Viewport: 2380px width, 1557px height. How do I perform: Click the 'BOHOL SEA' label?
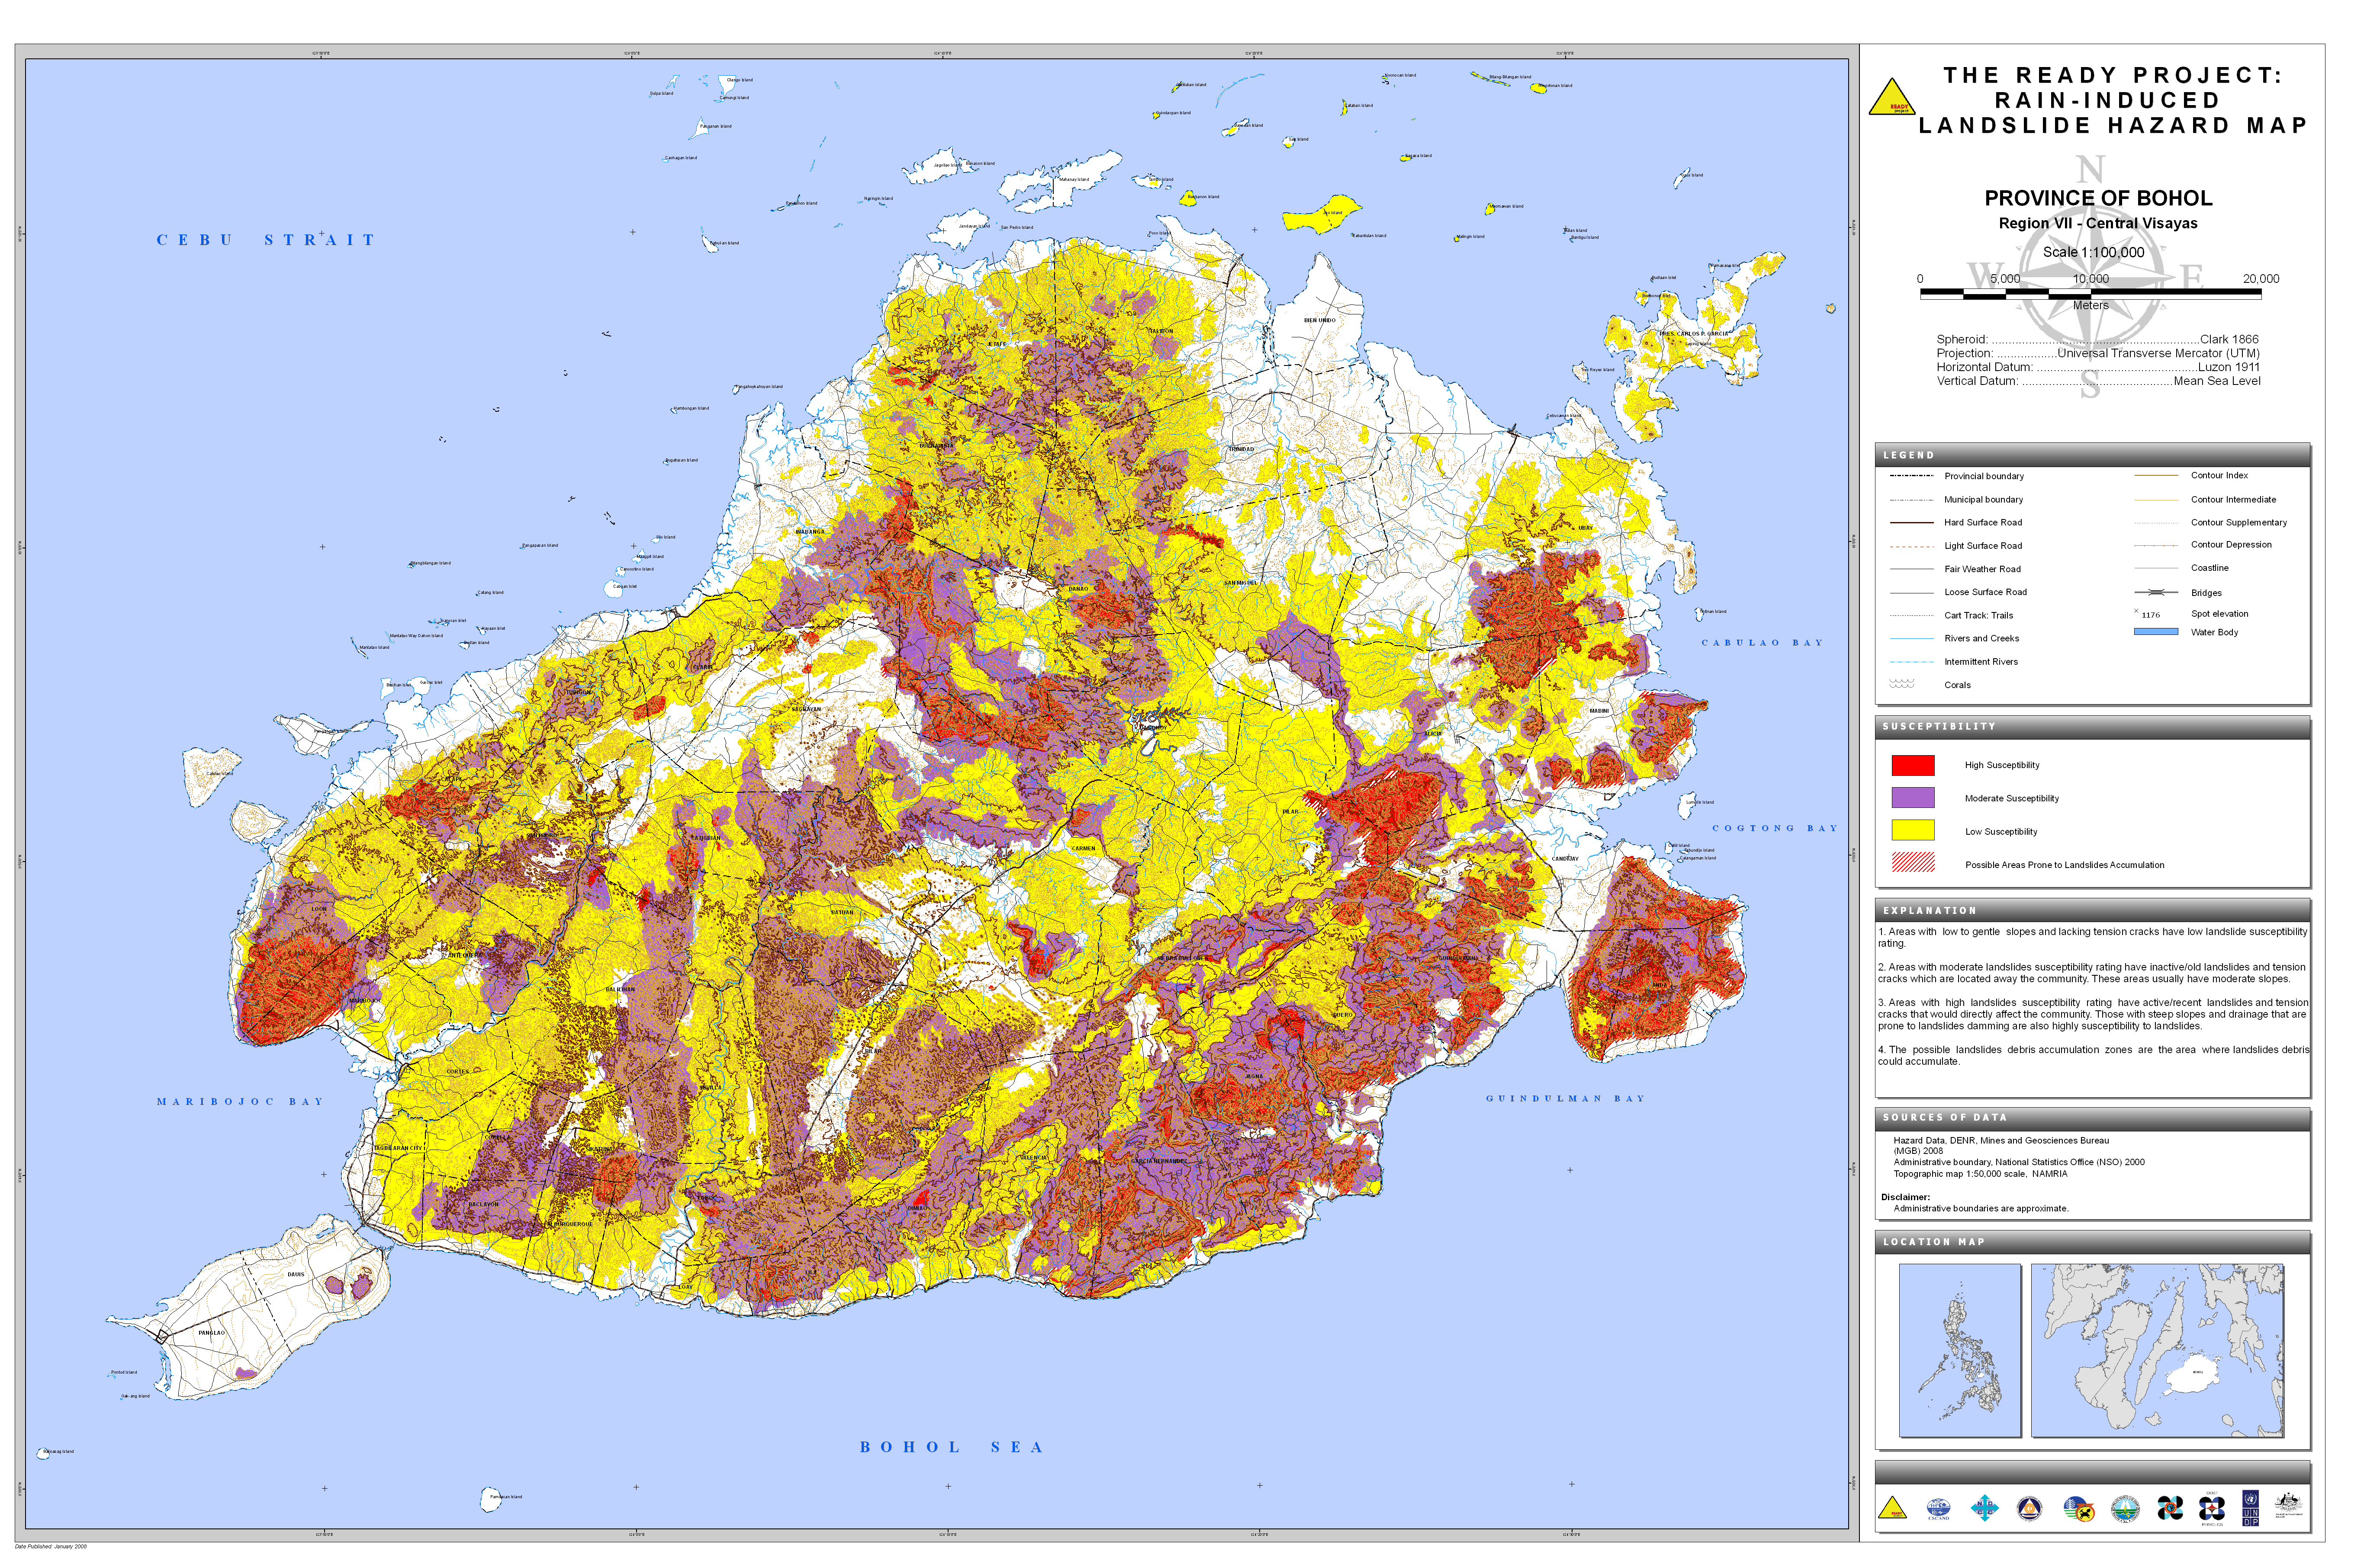click(951, 1447)
